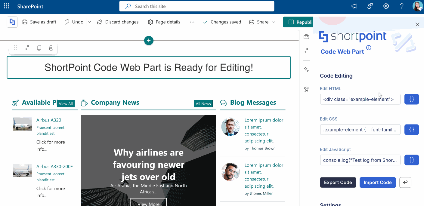Click Discard changes
This screenshot has height=206, width=424.
118,22
